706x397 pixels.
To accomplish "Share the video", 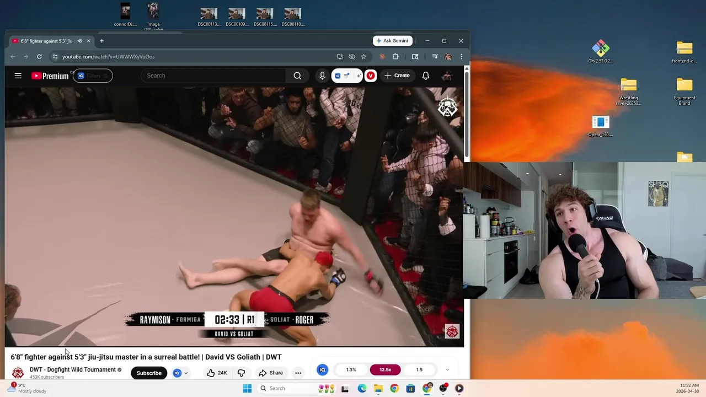I will pyautogui.click(x=271, y=373).
